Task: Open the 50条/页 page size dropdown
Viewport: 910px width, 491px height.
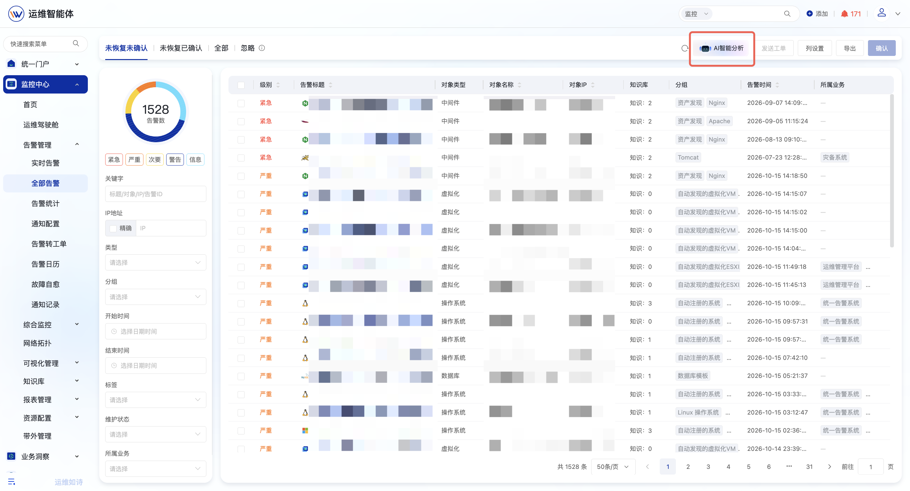Action: pos(613,467)
